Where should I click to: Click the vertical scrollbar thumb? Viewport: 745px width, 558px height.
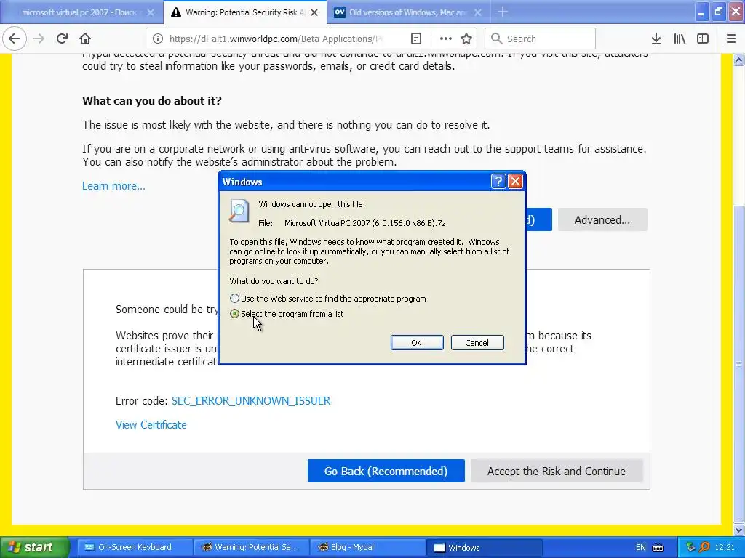click(739, 365)
